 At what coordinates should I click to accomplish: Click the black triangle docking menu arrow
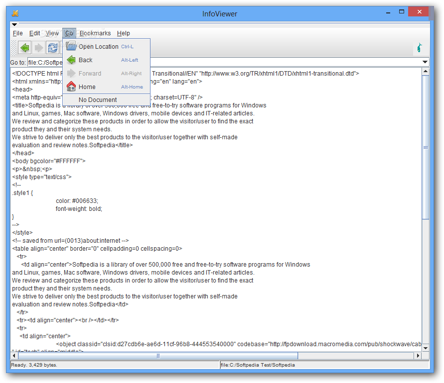point(14,24)
